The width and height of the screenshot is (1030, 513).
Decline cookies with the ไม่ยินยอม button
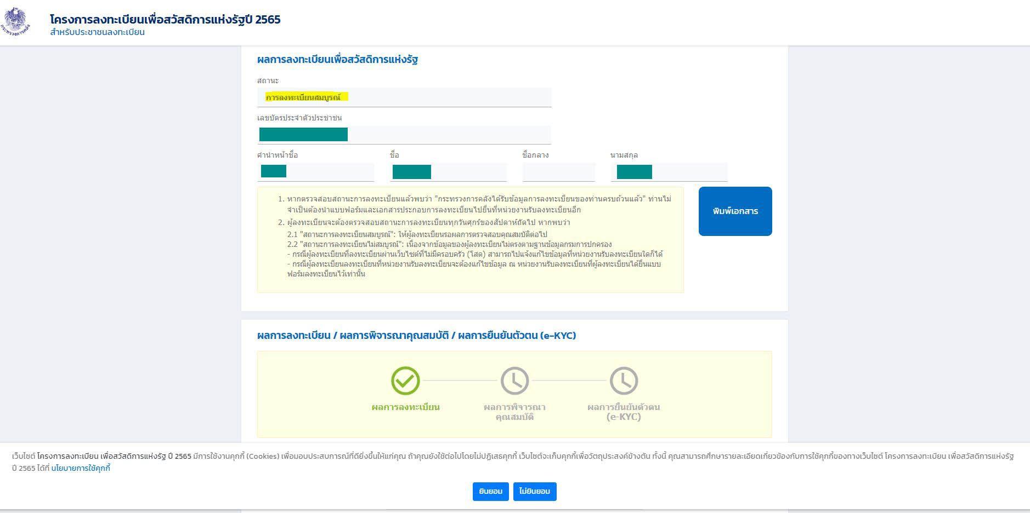(x=535, y=492)
